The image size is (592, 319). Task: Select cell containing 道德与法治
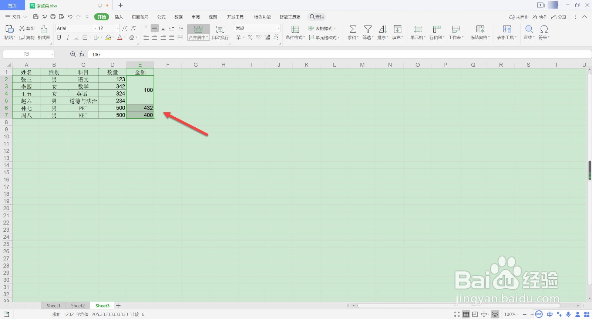83,101
